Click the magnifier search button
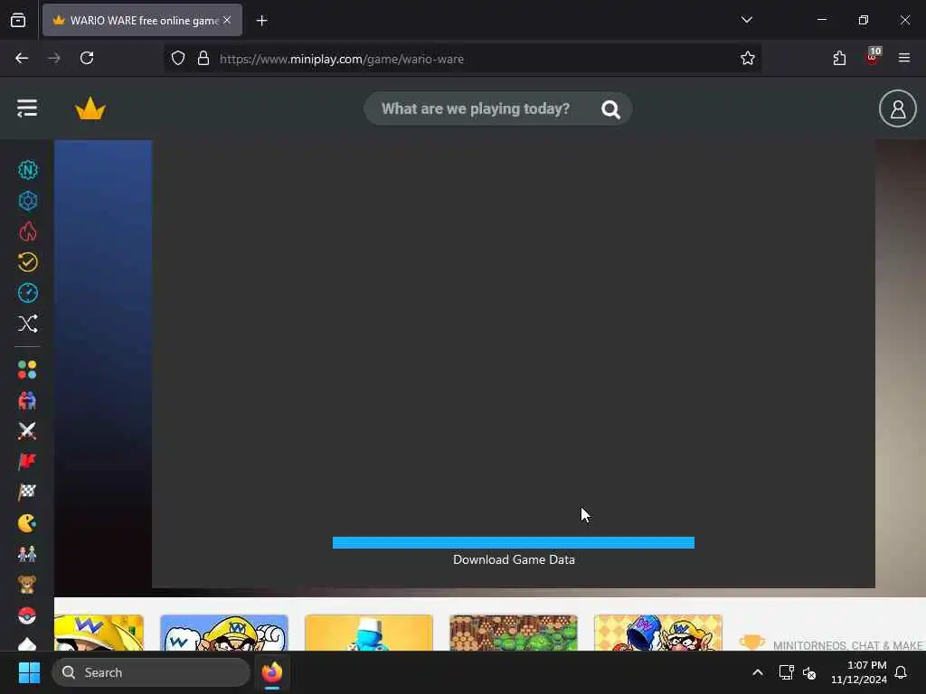The height and width of the screenshot is (694, 926). click(610, 109)
